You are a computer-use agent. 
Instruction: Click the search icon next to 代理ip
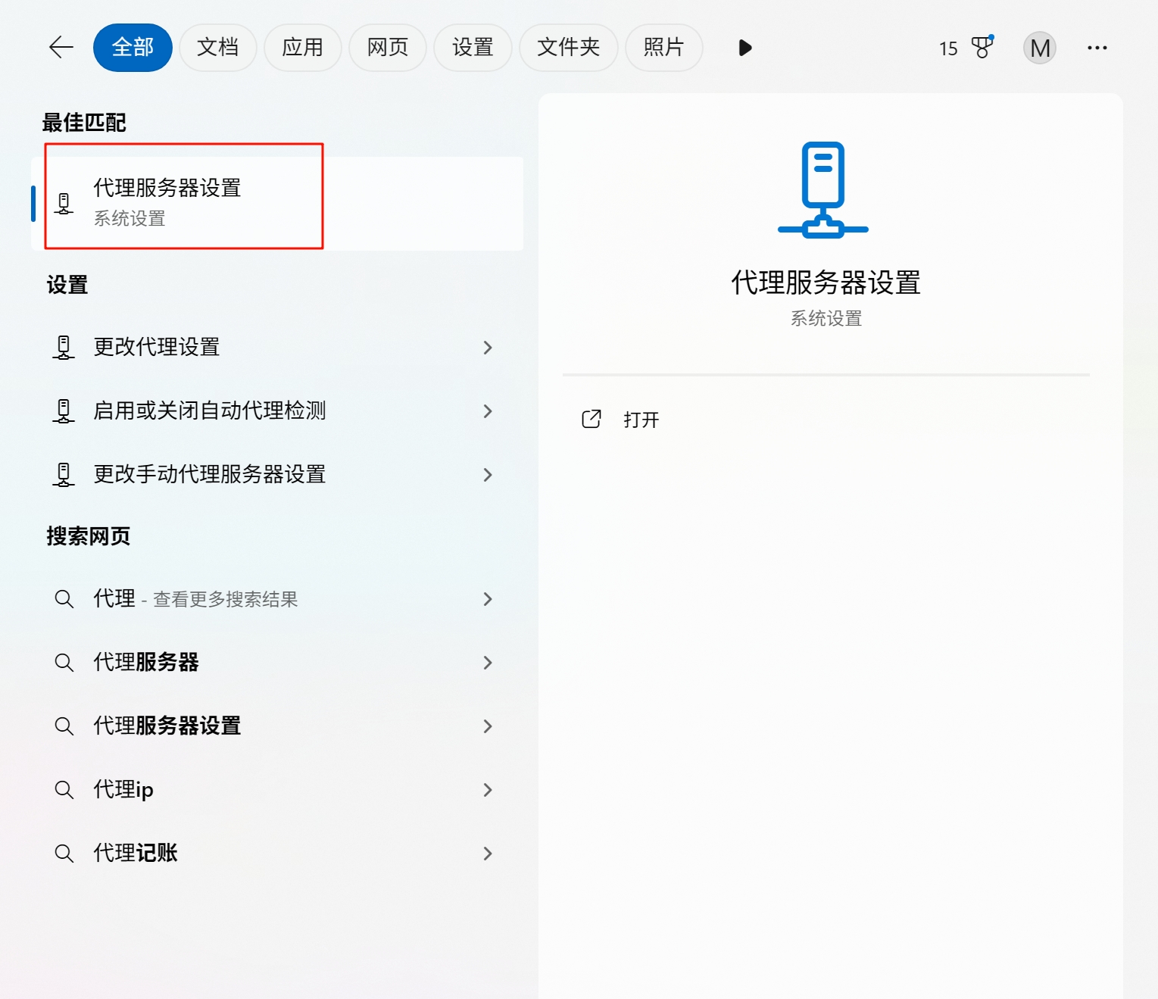coord(64,790)
